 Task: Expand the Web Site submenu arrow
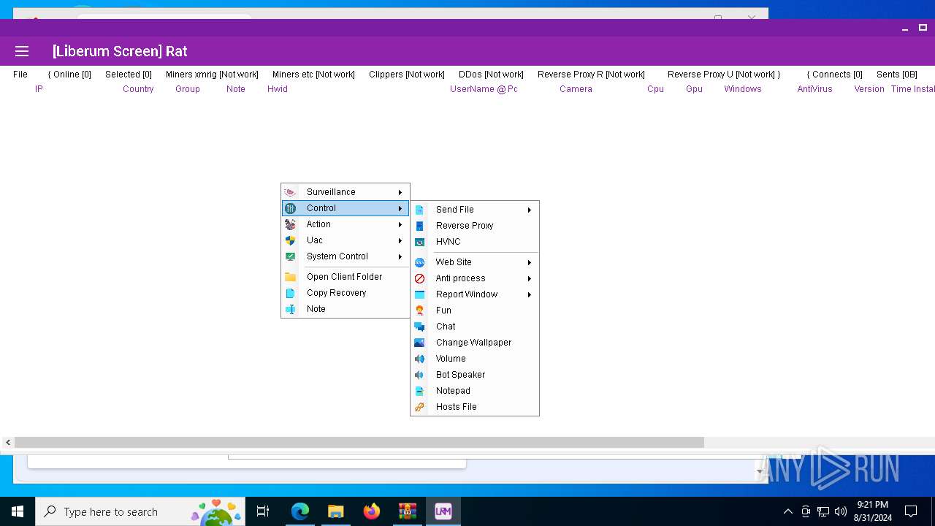pyautogui.click(x=530, y=262)
